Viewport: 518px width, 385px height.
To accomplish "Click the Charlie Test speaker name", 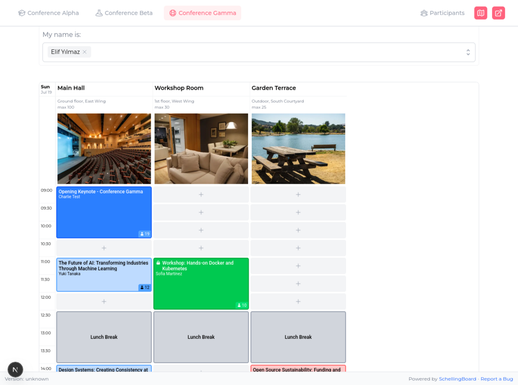I will coord(69,197).
